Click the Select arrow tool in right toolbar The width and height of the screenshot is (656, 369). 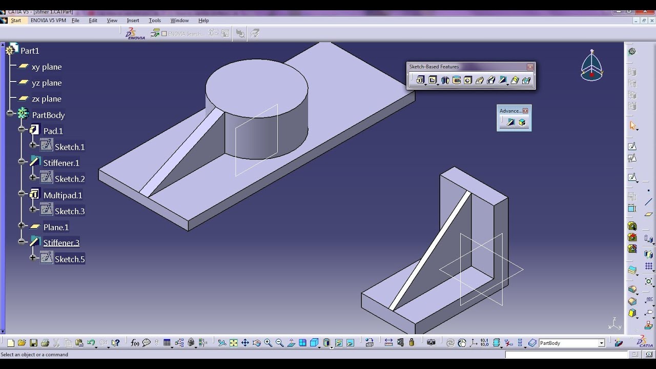click(x=632, y=126)
